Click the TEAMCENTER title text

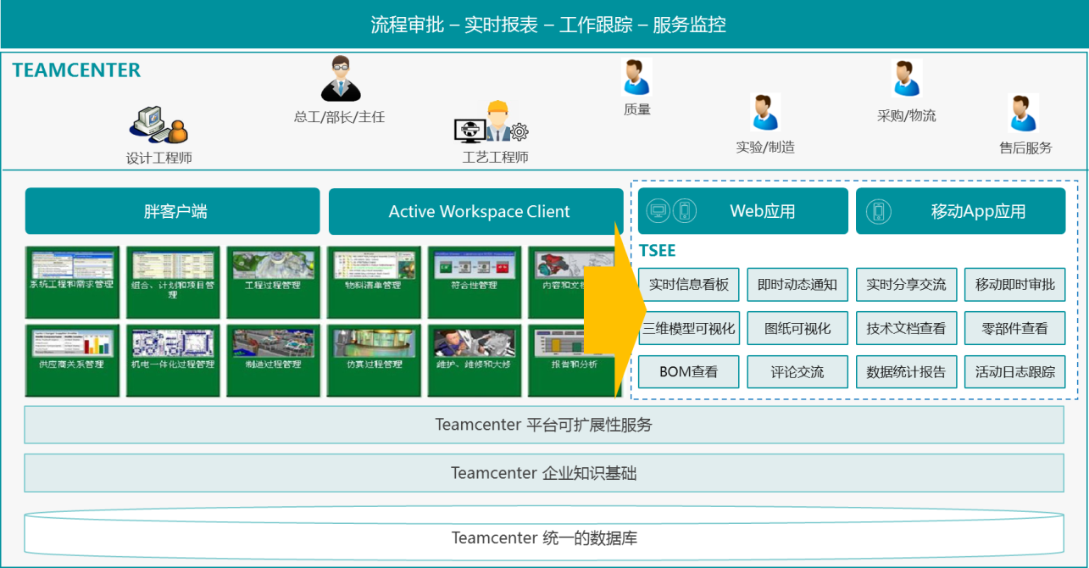click(x=76, y=70)
